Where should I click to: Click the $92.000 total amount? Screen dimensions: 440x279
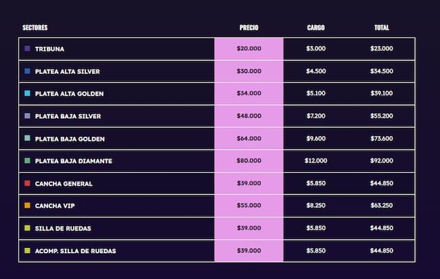coord(382,161)
